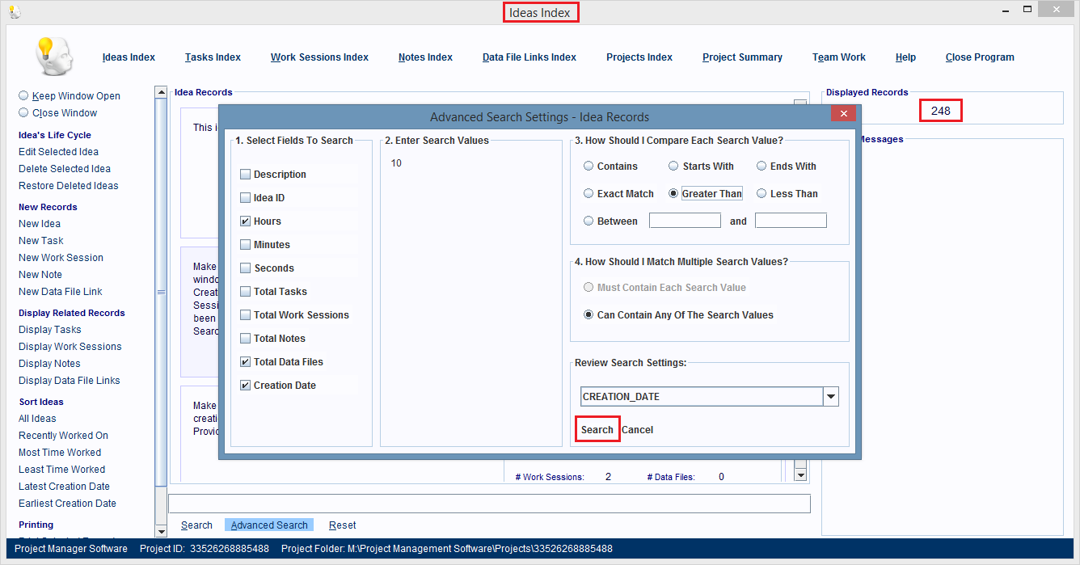The width and height of the screenshot is (1080, 565).
Task: Sort ideas by Latest Creation Date
Action: pos(64,487)
